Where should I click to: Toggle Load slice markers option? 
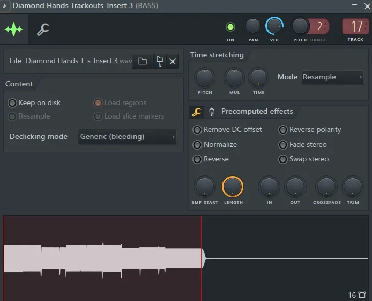(129, 116)
